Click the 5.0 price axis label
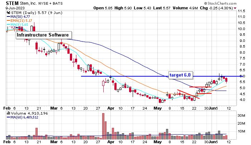The width and height of the screenshot is (251, 145). click(x=242, y=88)
